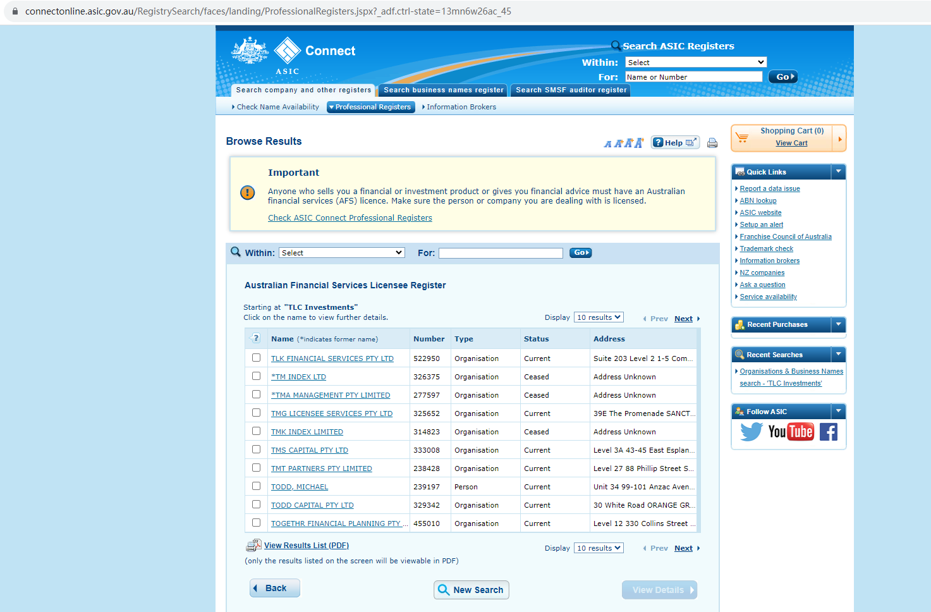The image size is (931, 612).
Task: Focus the For field above the results
Action: [501, 253]
